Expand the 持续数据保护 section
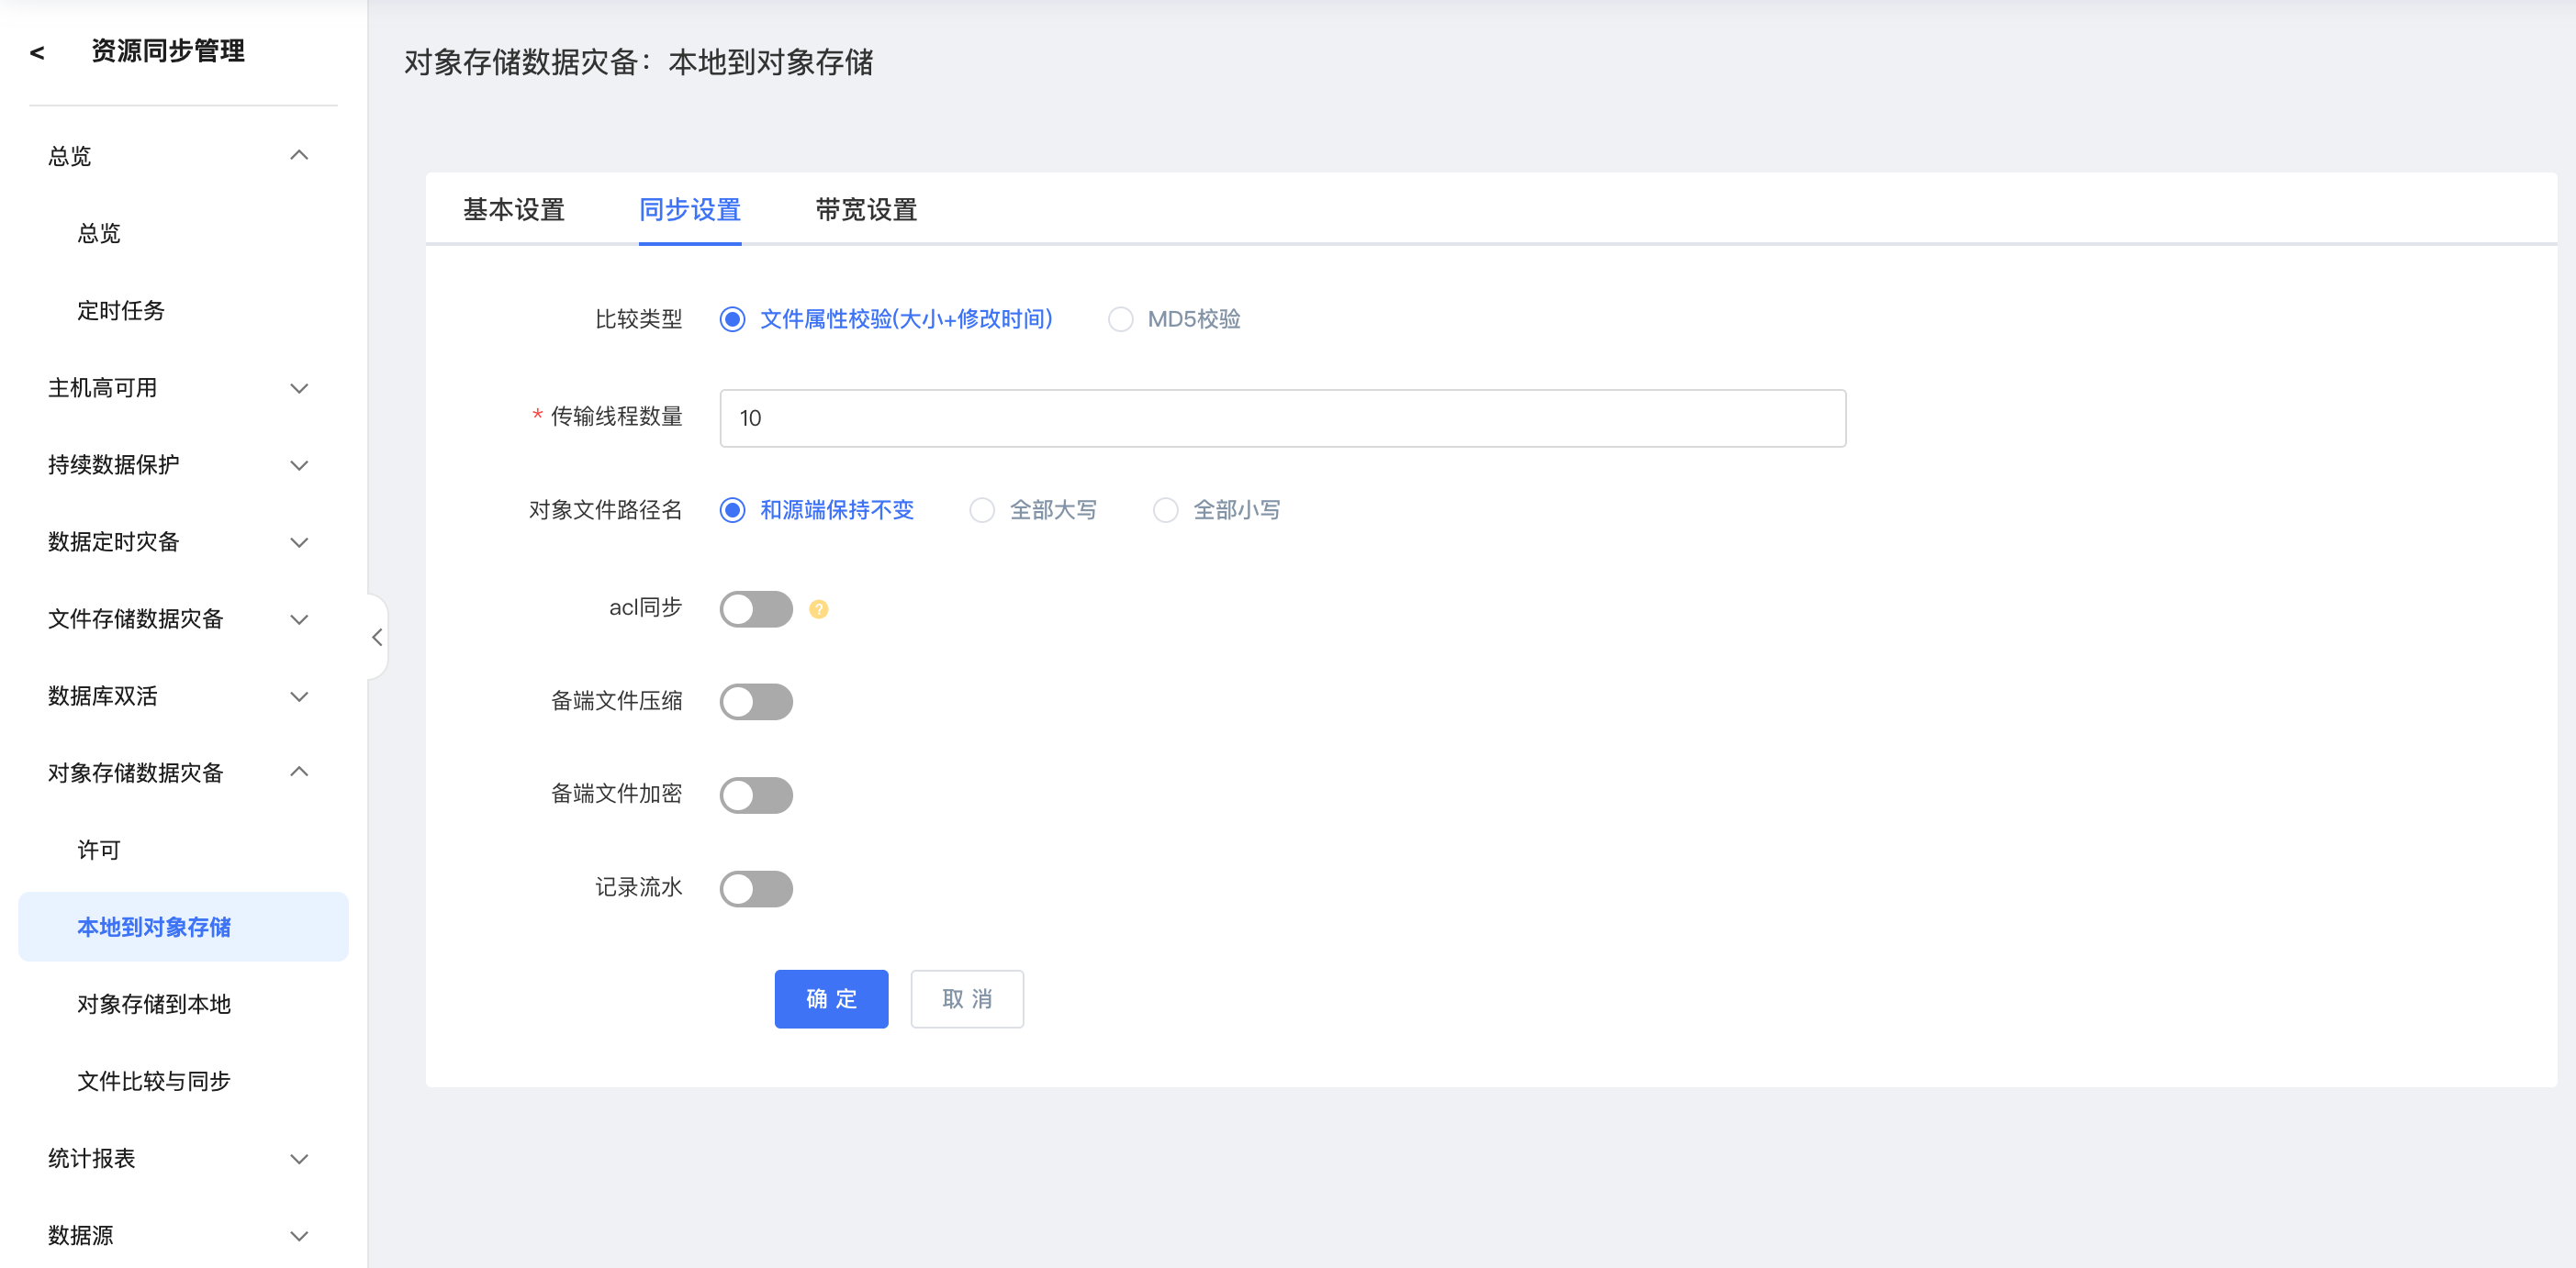 coord(298,464)
